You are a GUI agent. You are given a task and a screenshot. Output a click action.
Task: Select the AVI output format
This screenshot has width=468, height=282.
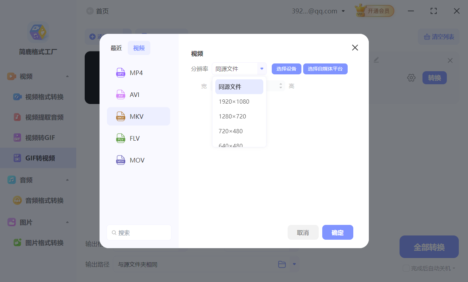click(139, 94)
